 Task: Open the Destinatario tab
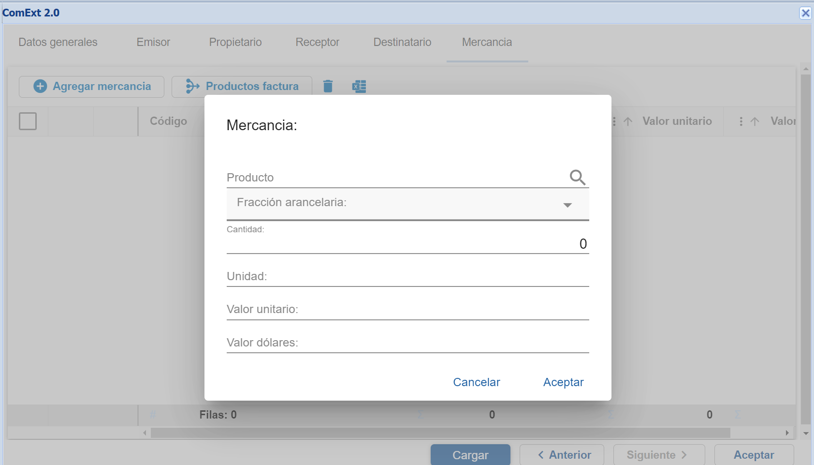click(402, 42)
